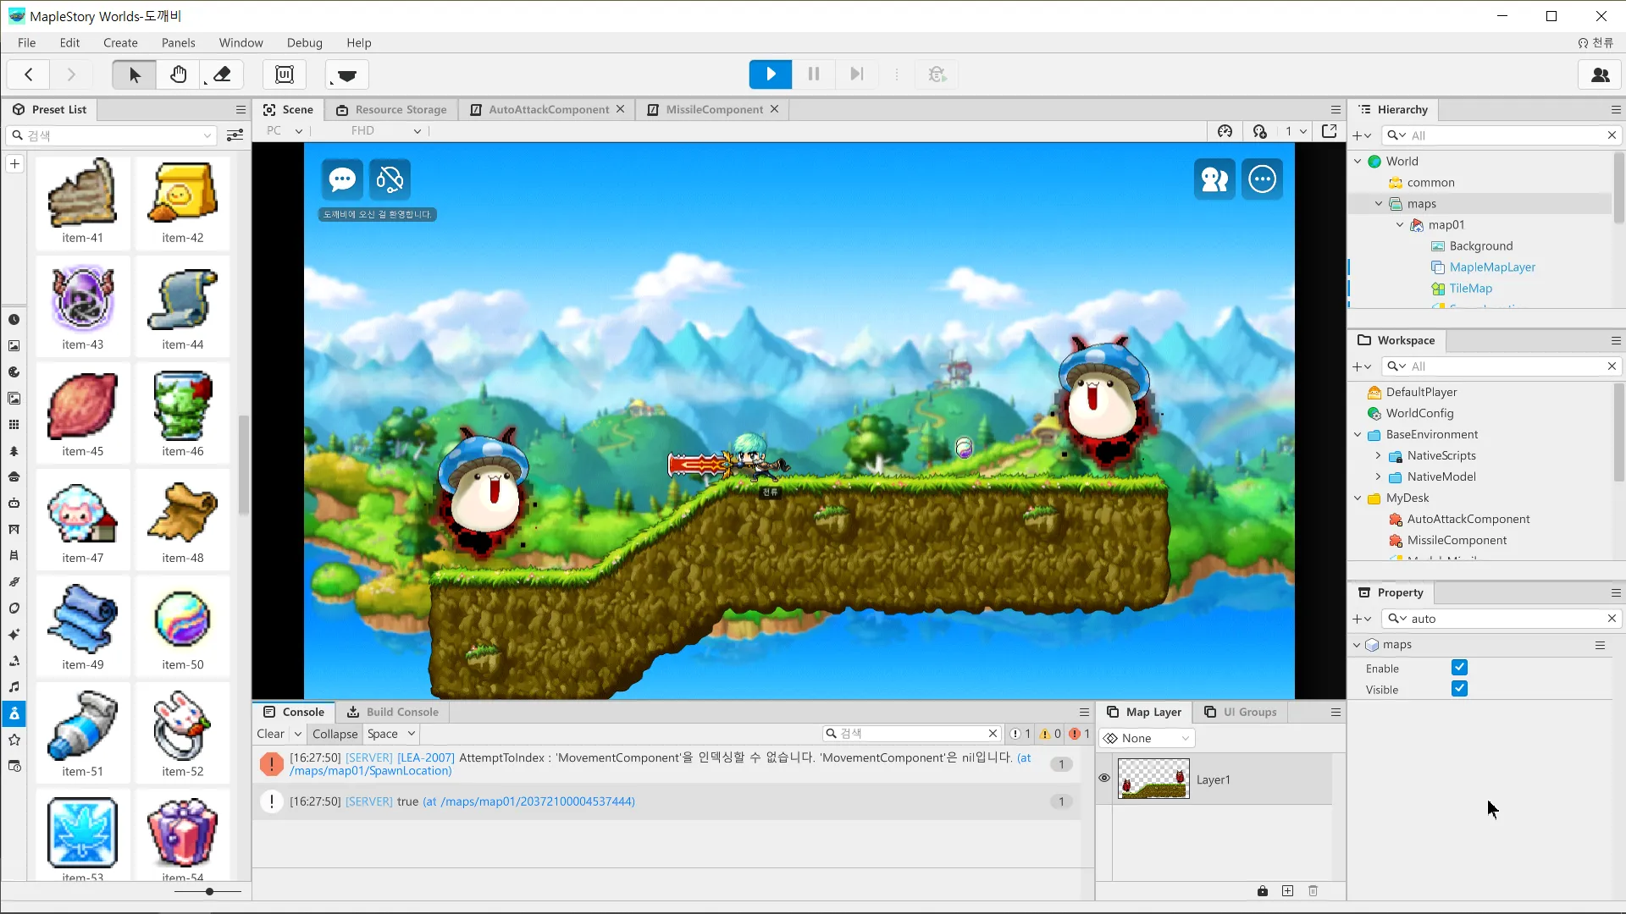The image size is (1626, 914).
Task: Click the friends icon in scene
Action: point(1214,179)
